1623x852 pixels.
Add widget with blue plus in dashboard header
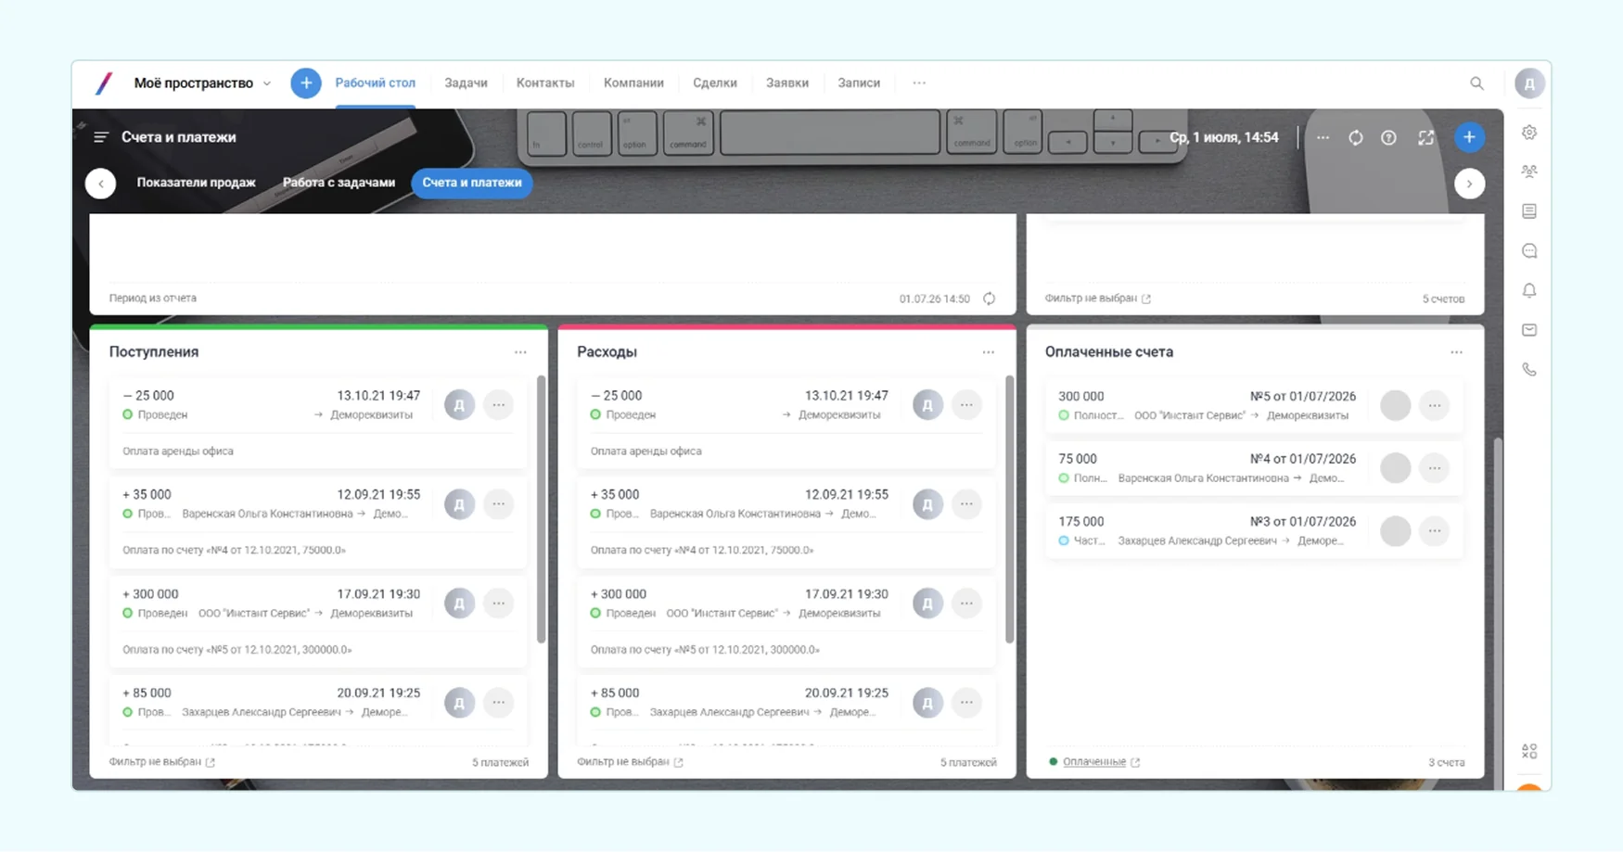click(1469, 137)
